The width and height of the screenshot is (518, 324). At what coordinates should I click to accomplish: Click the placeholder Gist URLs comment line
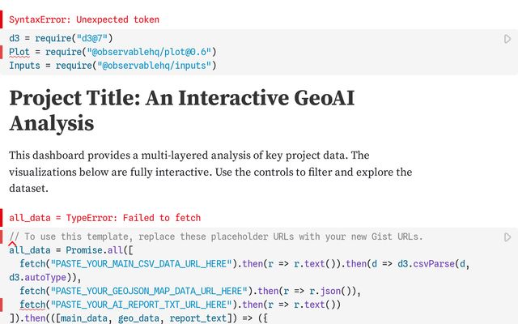(219, 237)
